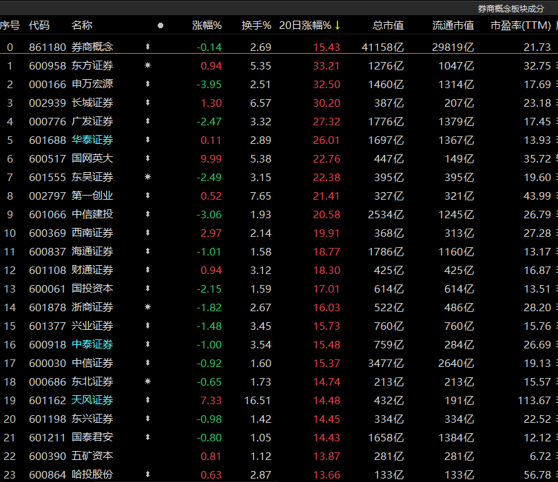Click the marker icon in 券商概念 row

147,47
